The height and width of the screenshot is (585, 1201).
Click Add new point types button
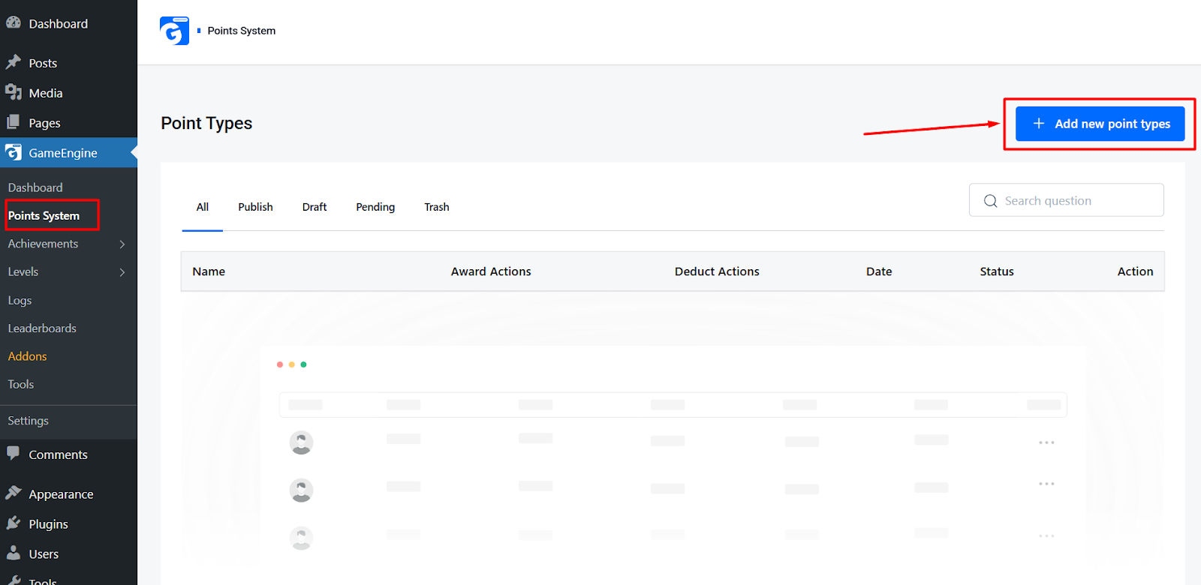tap(1100, 124)
